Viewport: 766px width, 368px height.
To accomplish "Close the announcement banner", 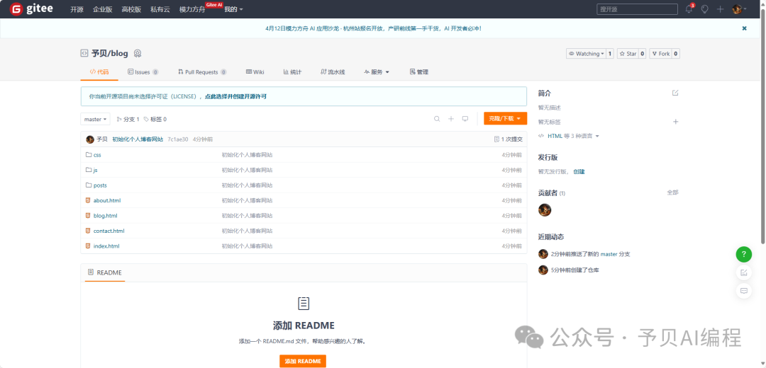I will tap(745, 28).
